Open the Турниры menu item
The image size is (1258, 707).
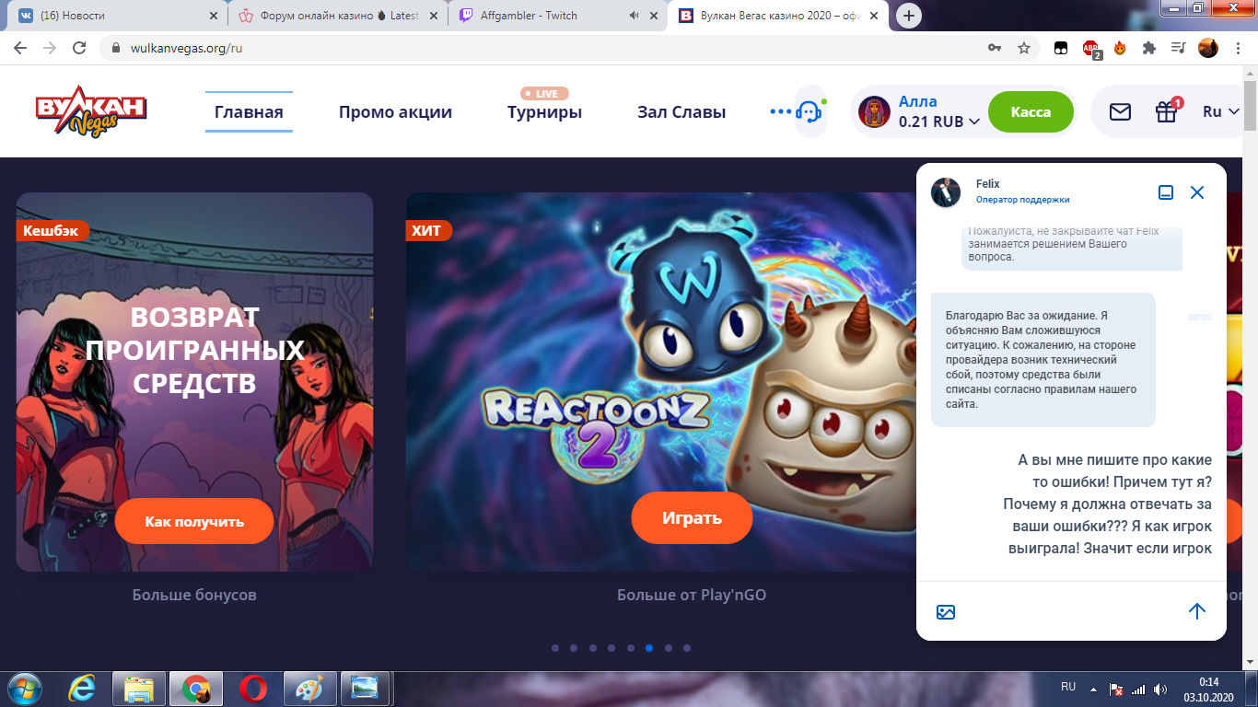pos(544,112)
